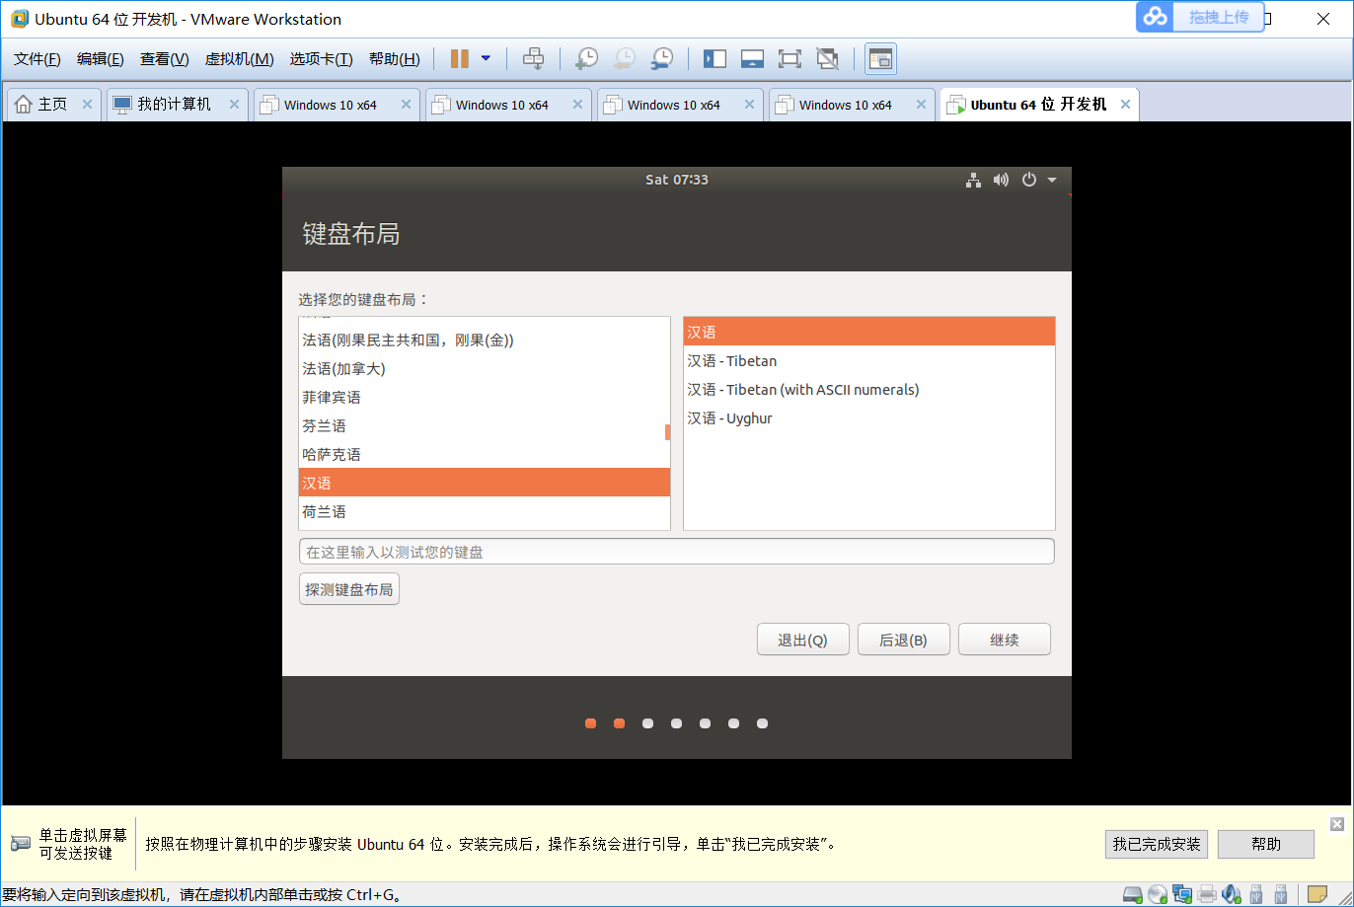
Task: Click the Ubuntu power indicator icon
Action: click(x=1029, y=180)
